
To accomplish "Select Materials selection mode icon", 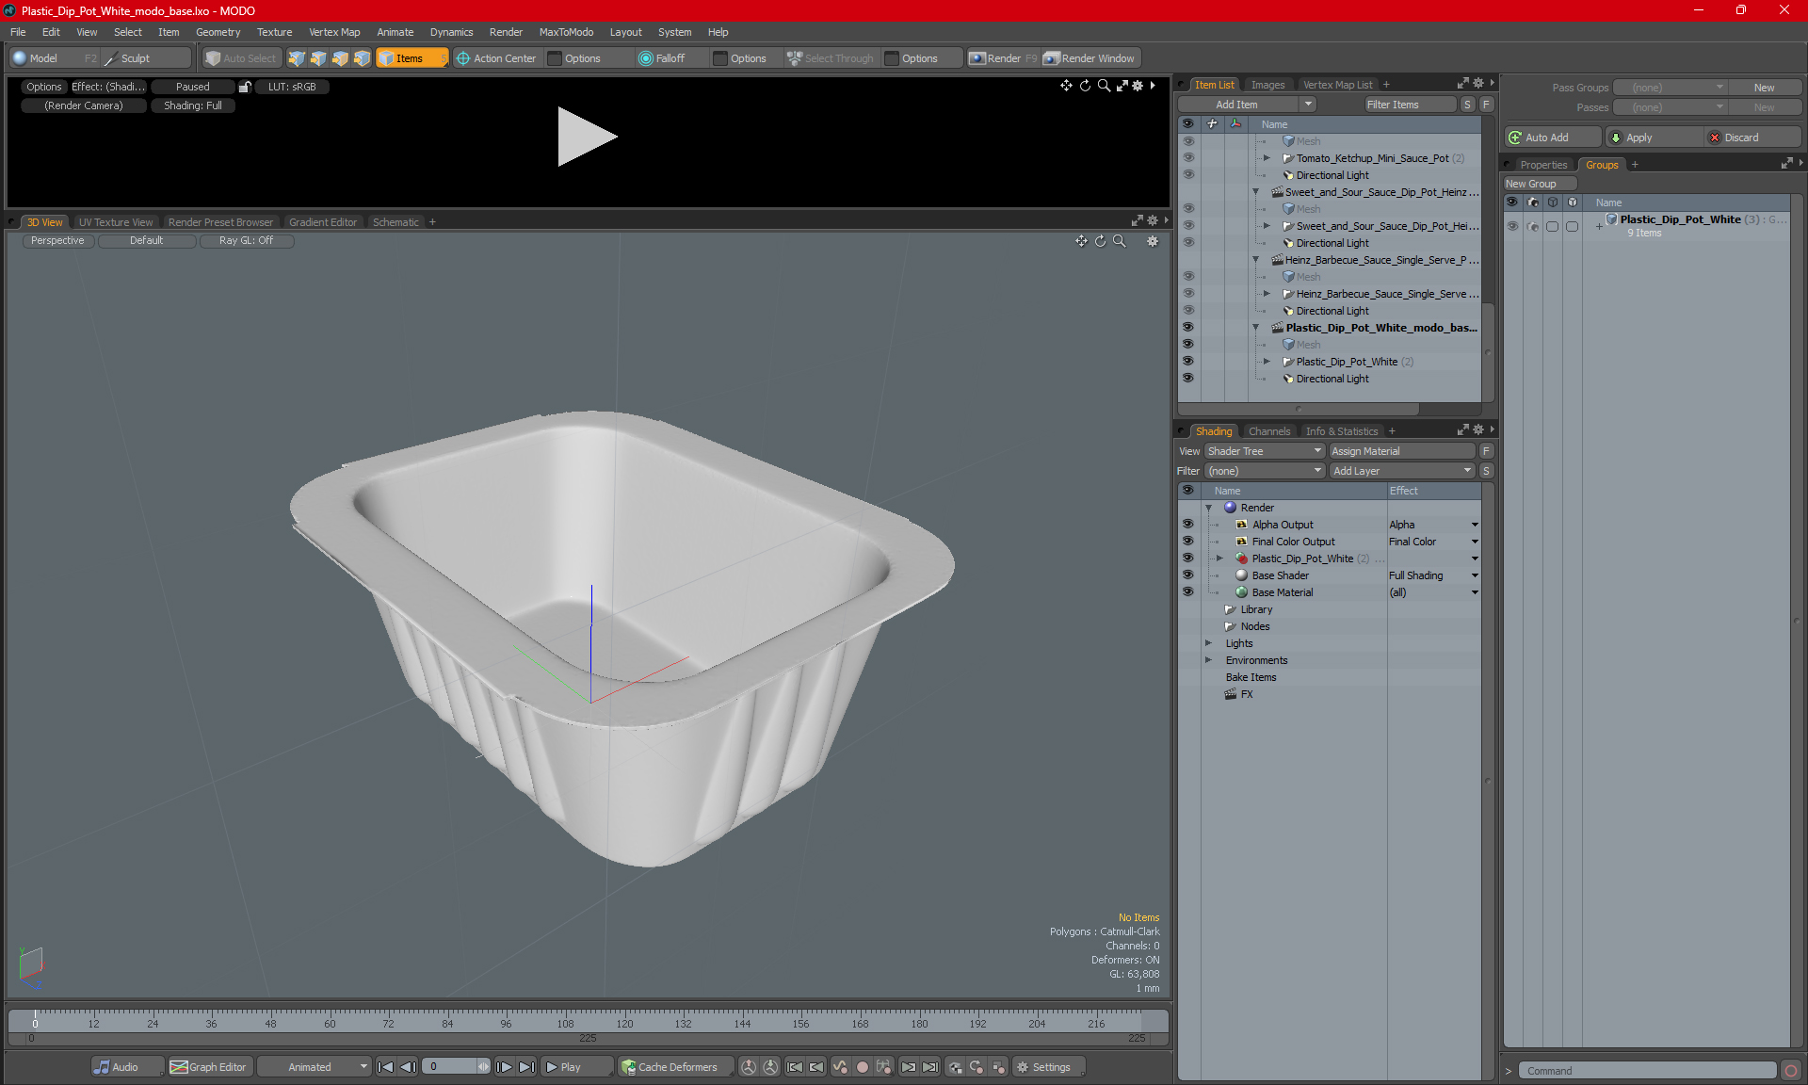I will 362,58.
